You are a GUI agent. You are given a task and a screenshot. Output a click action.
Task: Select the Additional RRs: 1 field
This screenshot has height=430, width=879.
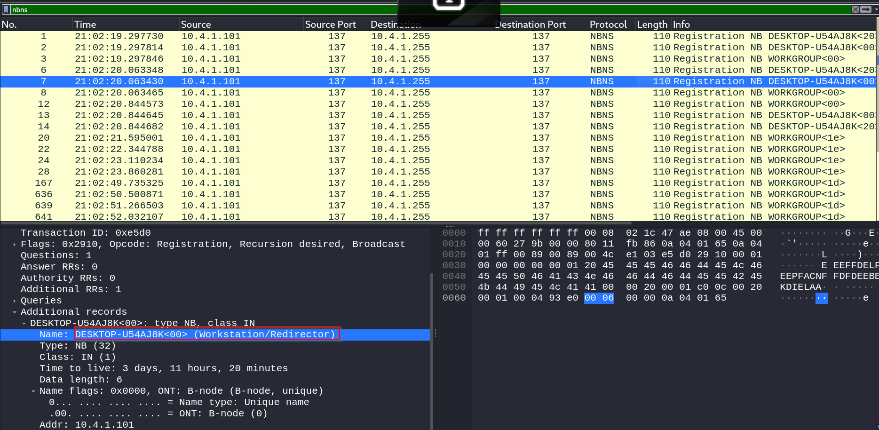71,289
